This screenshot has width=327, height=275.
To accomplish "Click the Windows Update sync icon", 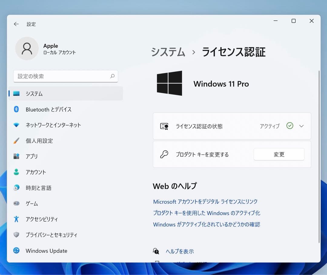I will coord(16,251).
